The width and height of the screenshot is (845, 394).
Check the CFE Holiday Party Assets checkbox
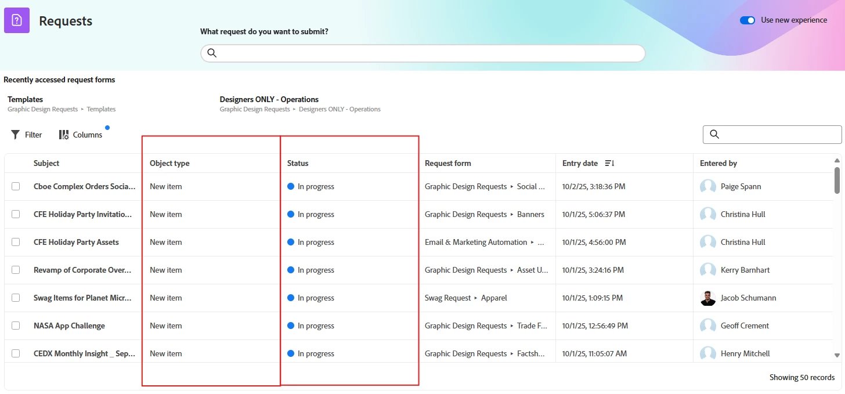tap(16, 242)
